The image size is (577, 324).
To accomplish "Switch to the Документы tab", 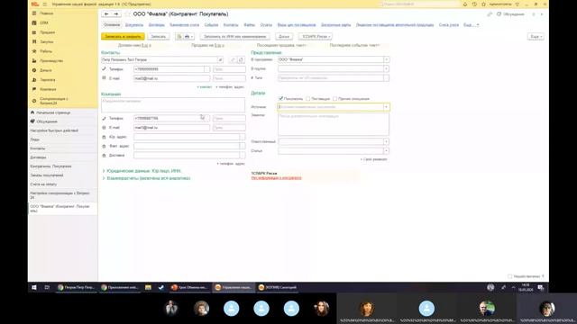I will click(134, 25).
